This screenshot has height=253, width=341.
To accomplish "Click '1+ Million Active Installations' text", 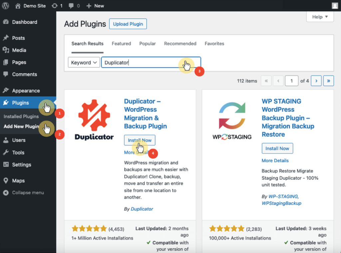I will tap(102, 238).
